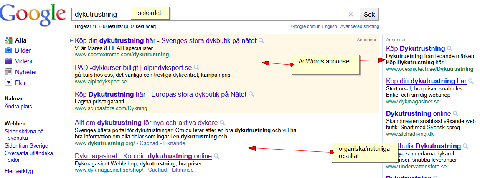Open Europas stora dykbutik på Nätet ad
The height and width of the screenshot is (178, 480).
tap(160, 94)
